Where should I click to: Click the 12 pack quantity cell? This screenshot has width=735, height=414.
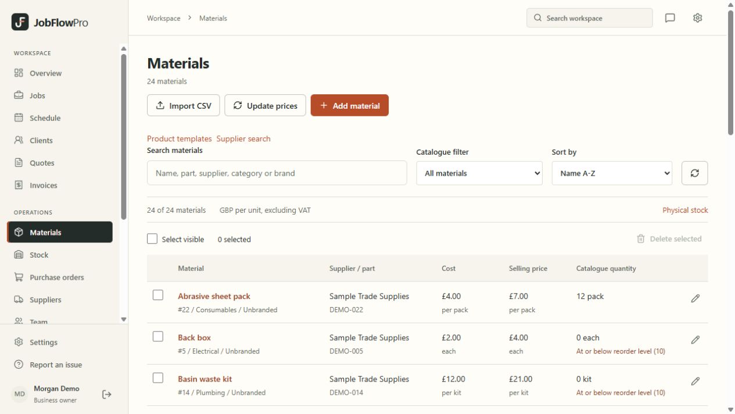tap(590, 296)
